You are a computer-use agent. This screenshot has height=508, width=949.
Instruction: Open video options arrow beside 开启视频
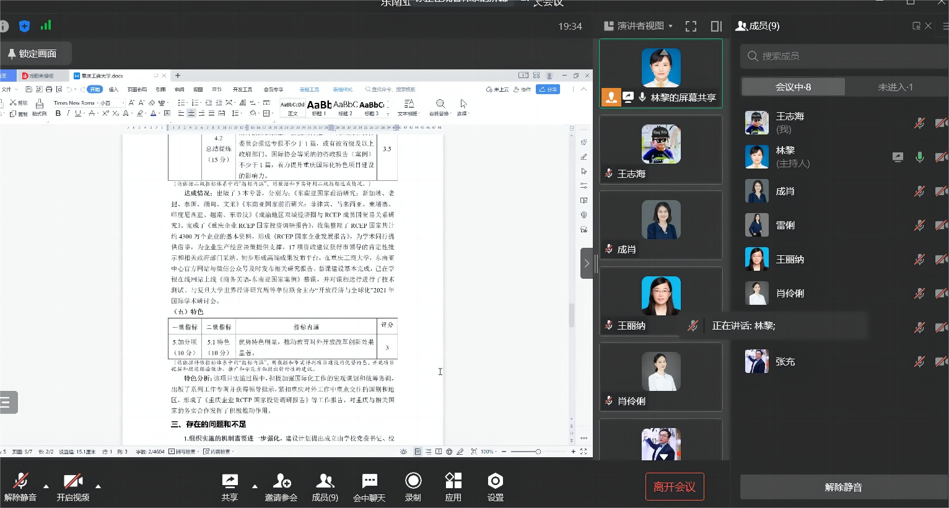pyautogui.click(x=98, y=486)
